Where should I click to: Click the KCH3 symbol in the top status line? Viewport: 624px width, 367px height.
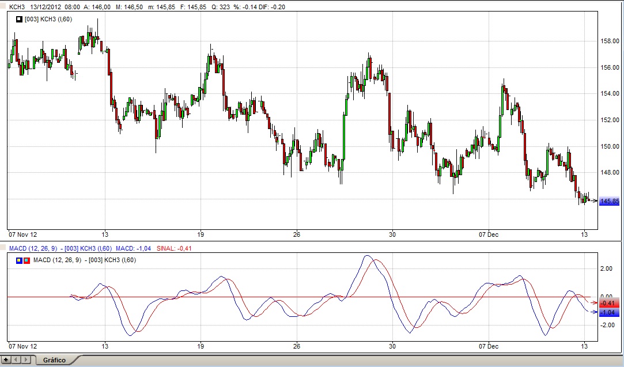(17, 7)
